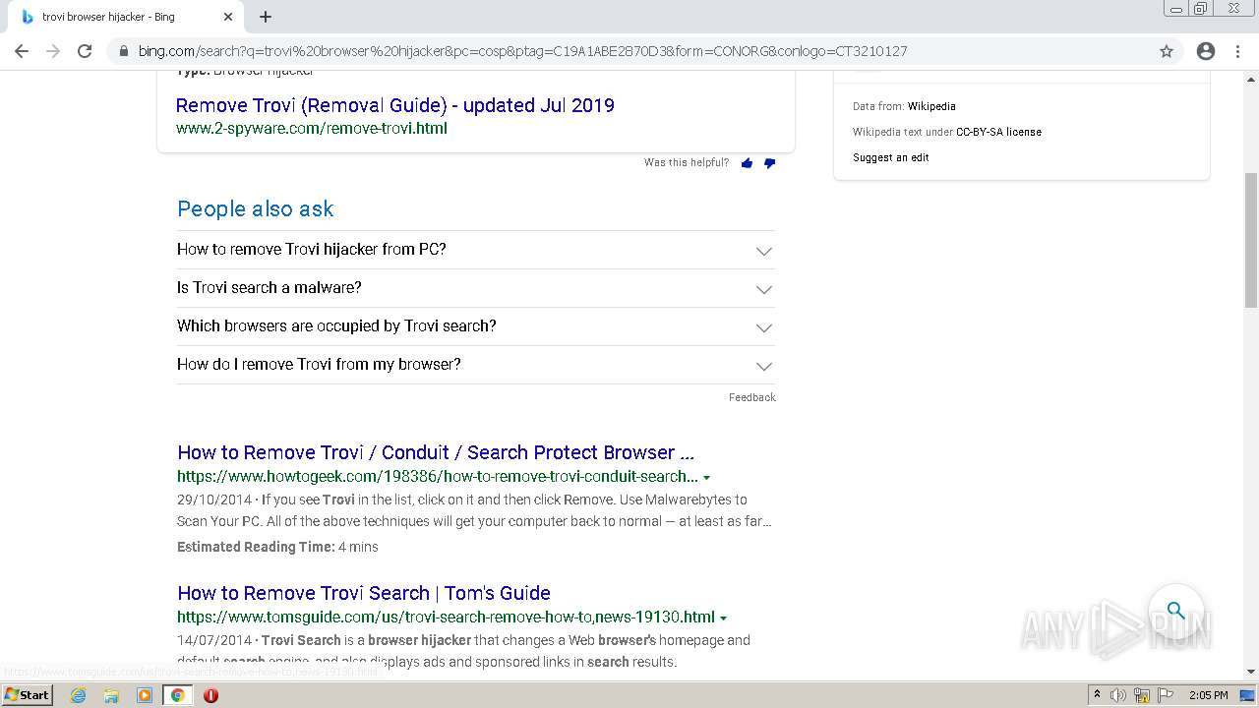Click 'Was this helpful?' text

[x=687, y=163]
